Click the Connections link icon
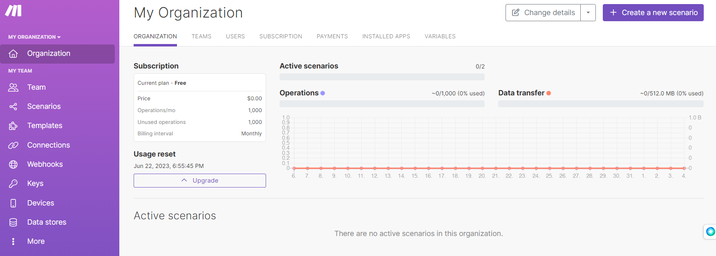This screenshot has height=256, width=716. click(13, 145)
